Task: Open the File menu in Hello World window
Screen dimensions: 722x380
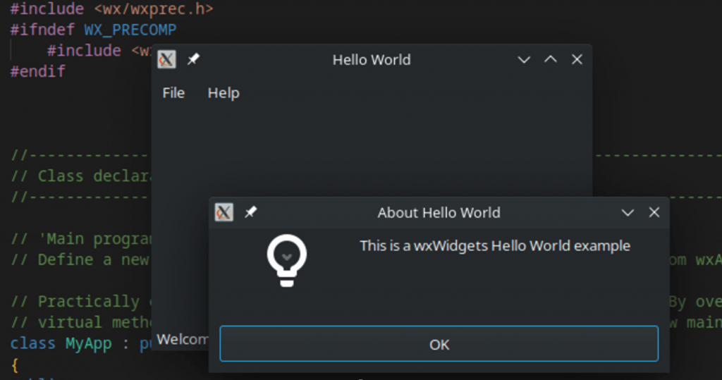Action: click(x=173, y=93)
